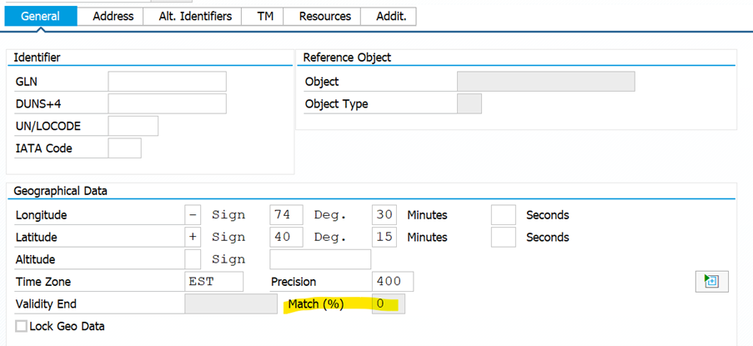
Task: Open the Addit. tab
Action: click(389, 16)
